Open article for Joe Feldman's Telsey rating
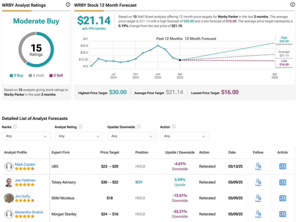This screenshot has height=222, width=301. [x=282, y=182]
